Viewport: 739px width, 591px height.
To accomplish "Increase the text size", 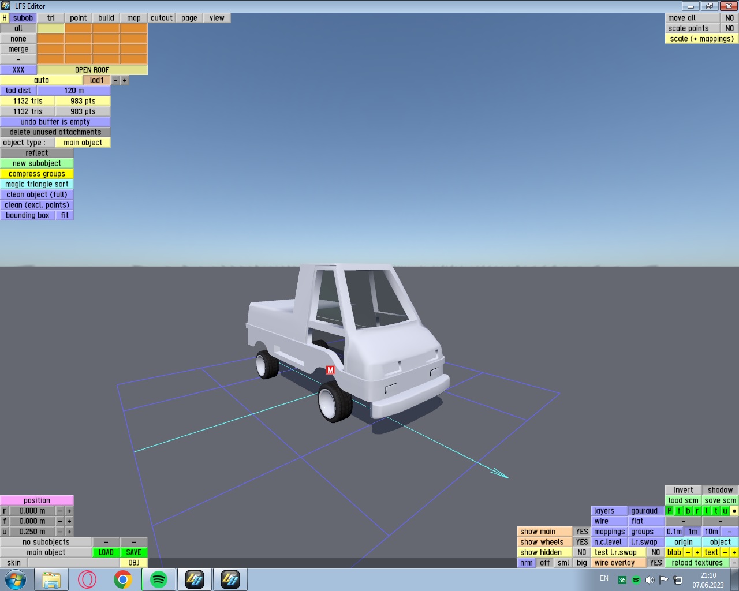I will click(x=734, y=552).
